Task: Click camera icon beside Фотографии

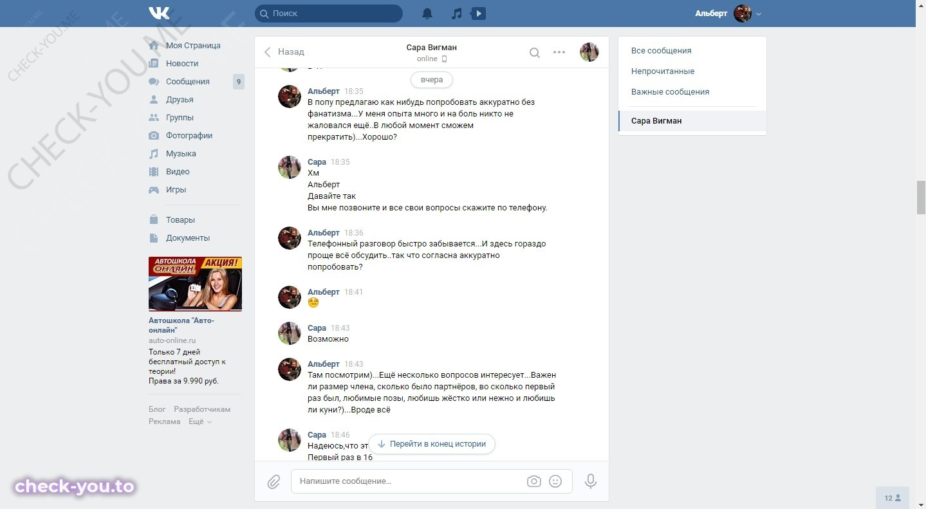Action: [154, 136]
